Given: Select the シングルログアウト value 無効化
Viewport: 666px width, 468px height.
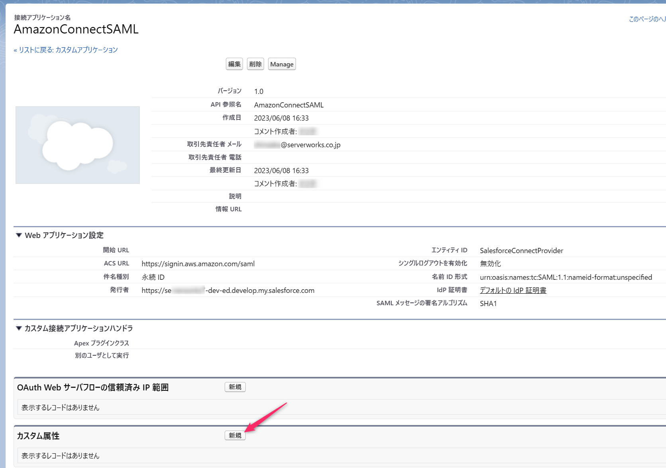Looking at the screenshot, I should click(490, 263).
